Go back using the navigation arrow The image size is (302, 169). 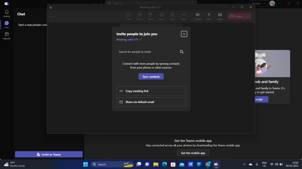pyautogui.click(x=94, y=3)
